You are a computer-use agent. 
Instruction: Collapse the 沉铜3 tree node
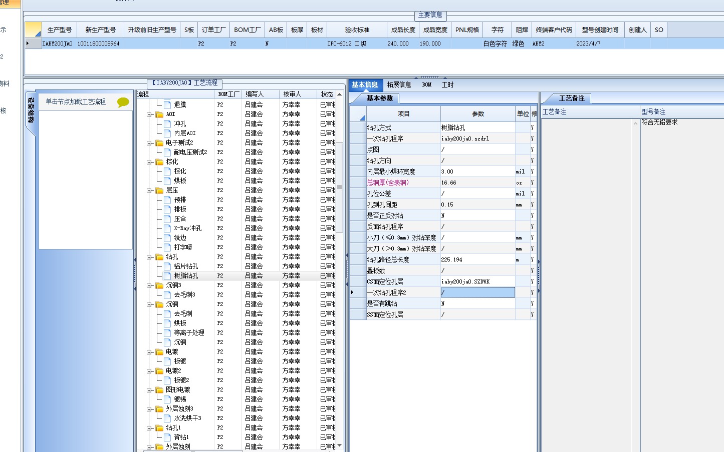(149, 285)
